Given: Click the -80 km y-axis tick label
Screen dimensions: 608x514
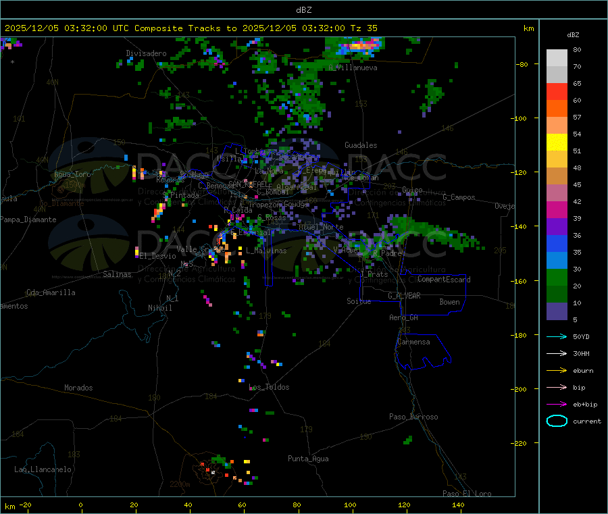Looking at the screenshot, I should (522, 64).
